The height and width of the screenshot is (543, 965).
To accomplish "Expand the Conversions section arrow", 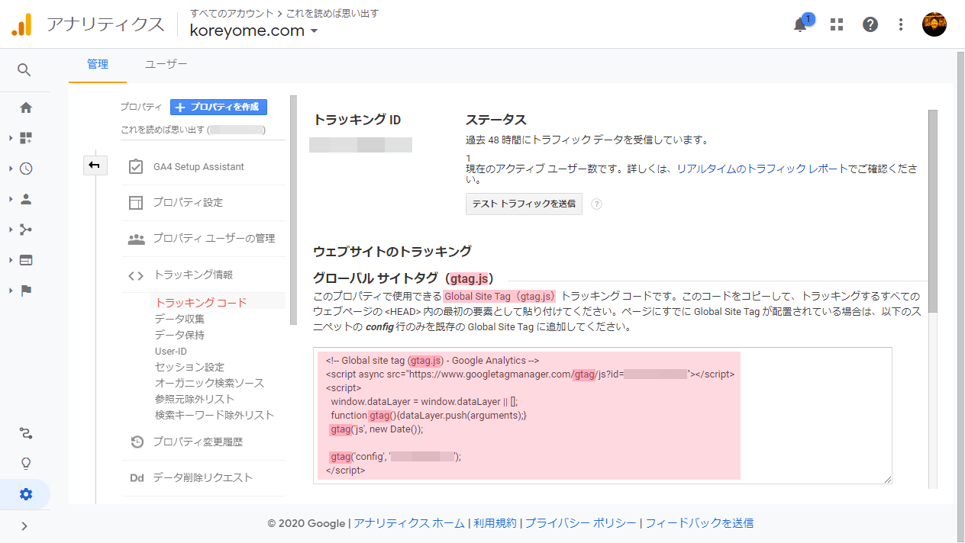I will click(x=10, y=291).
